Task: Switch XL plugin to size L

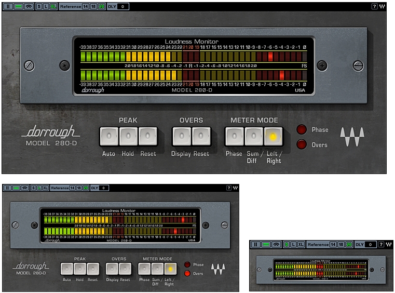Action: pyautogui.click(x=46, y=6)
